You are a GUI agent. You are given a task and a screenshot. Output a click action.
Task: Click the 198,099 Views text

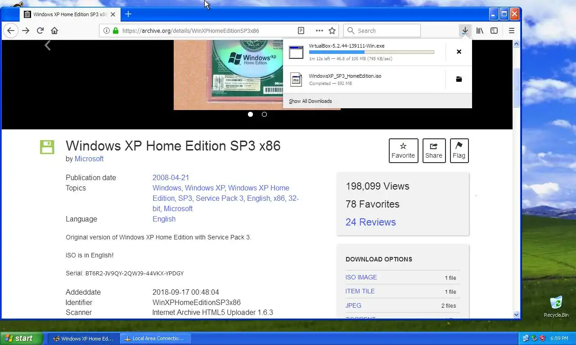pos(378,186)
